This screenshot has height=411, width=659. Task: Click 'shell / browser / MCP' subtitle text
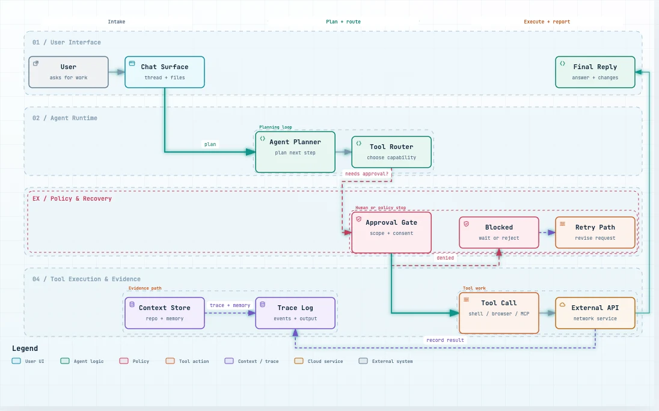tap(499, 314)
